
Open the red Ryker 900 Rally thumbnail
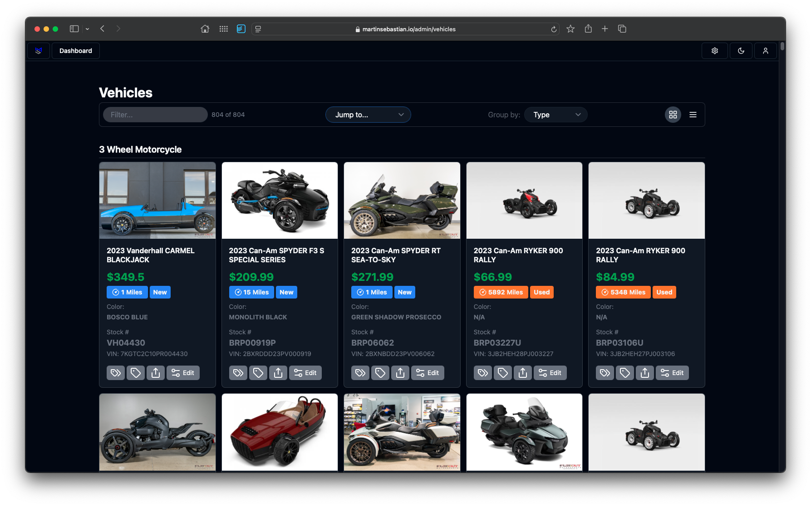click(x=524, y=200)
